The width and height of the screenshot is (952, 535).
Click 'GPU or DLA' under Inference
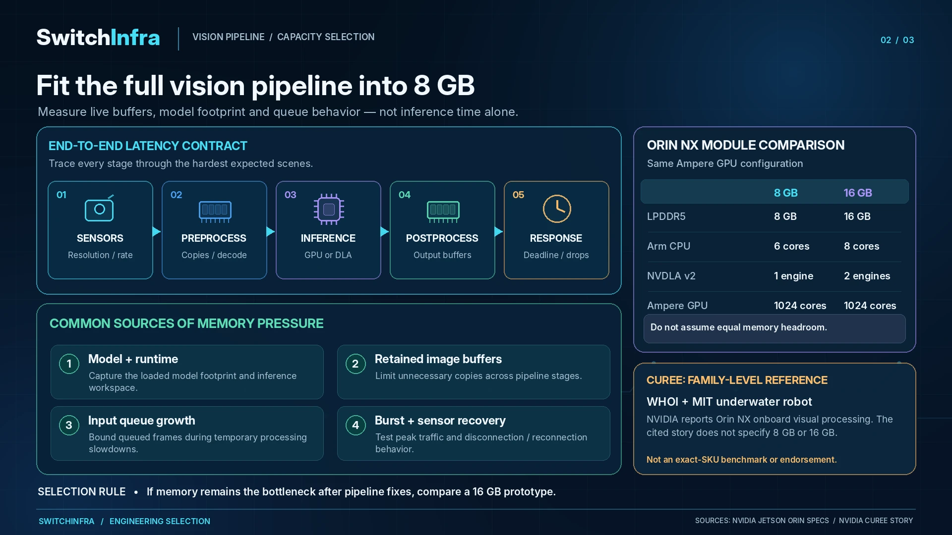click(328, 255)
